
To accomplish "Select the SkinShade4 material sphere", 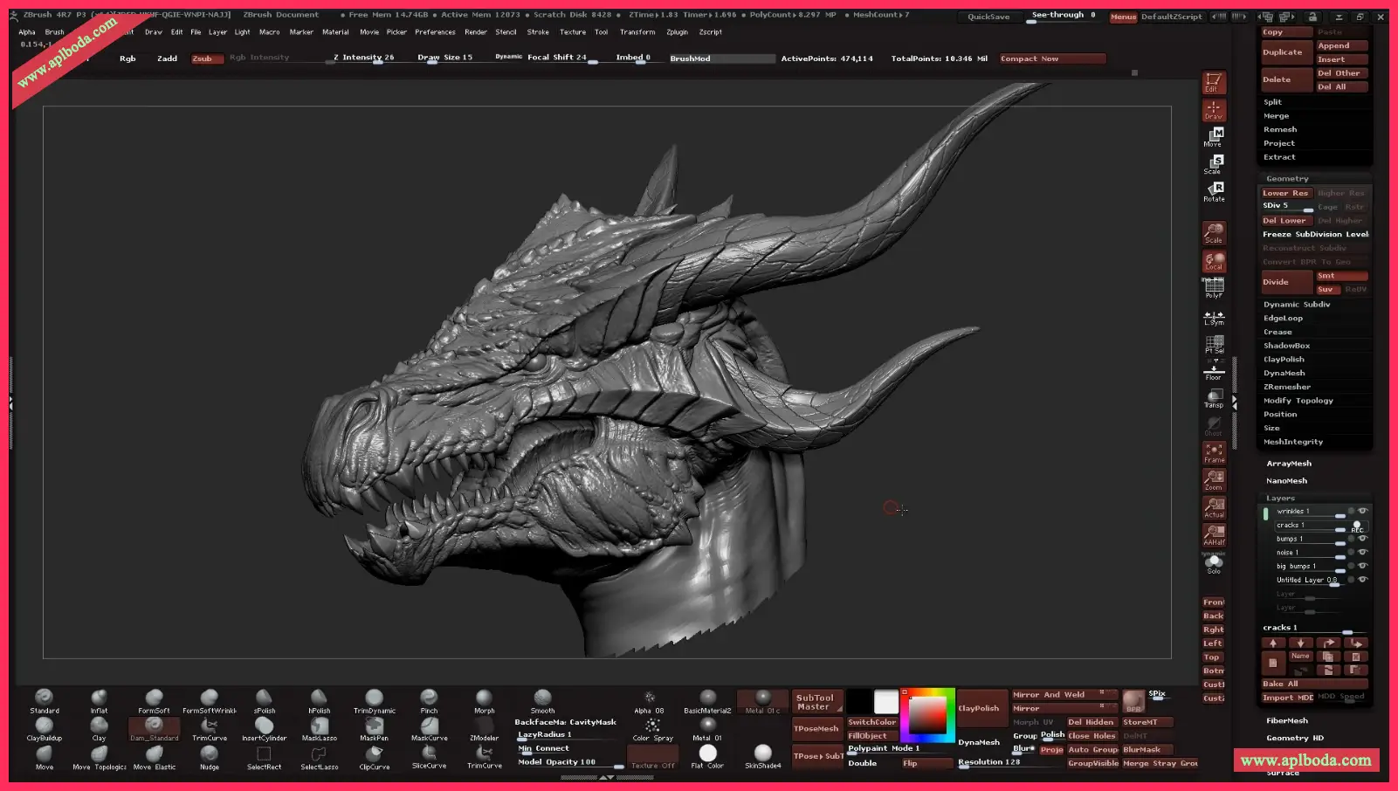I will pyautogui.click(x=762, y=754).
